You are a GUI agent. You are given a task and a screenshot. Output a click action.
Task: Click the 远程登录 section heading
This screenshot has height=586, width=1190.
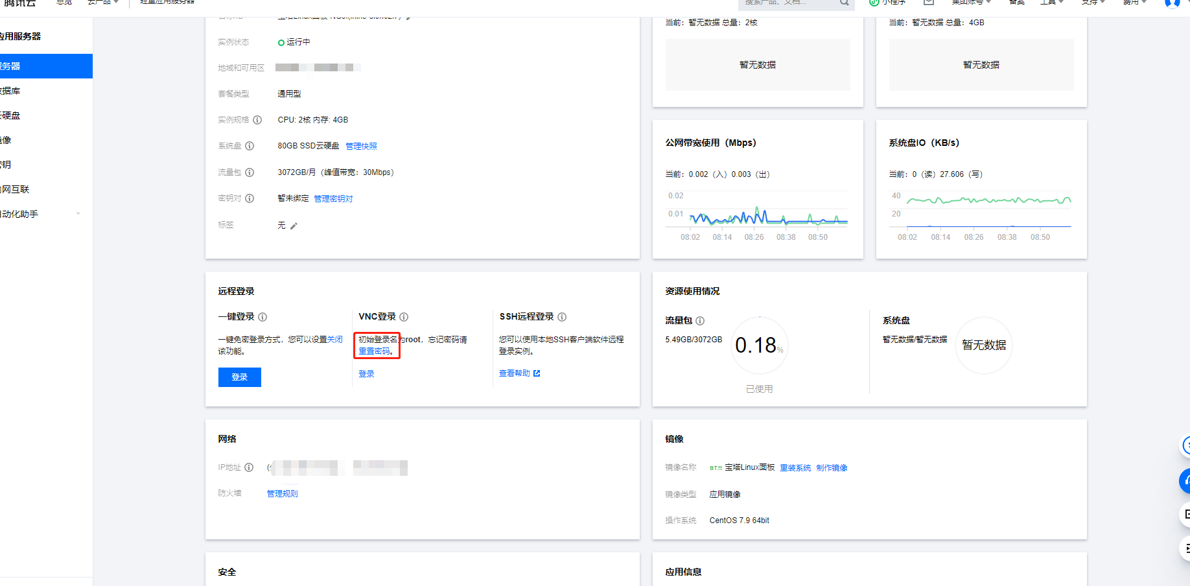pyautogui.click(x=236, y=292)
